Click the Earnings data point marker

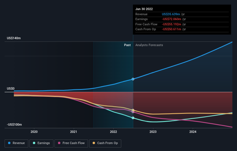click(x=133, y=118)
